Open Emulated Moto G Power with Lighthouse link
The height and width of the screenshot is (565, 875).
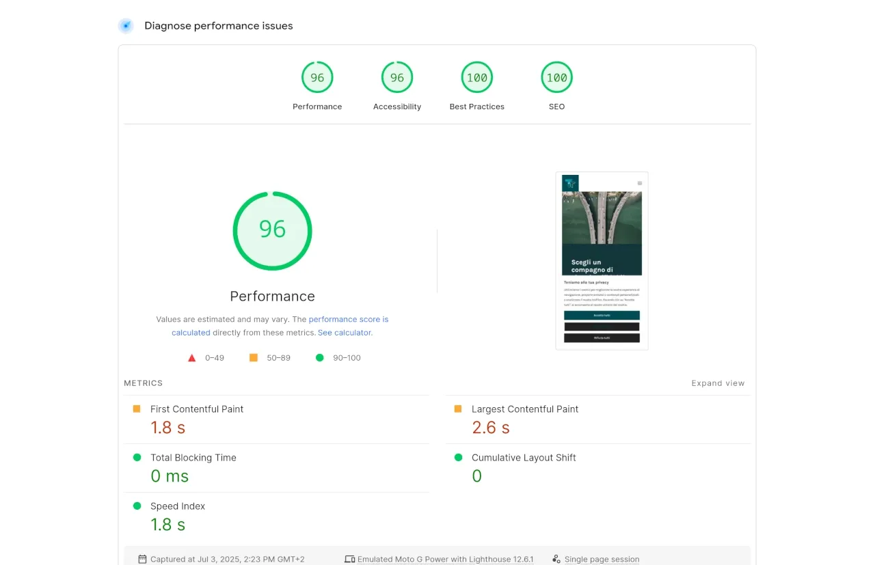446,560
